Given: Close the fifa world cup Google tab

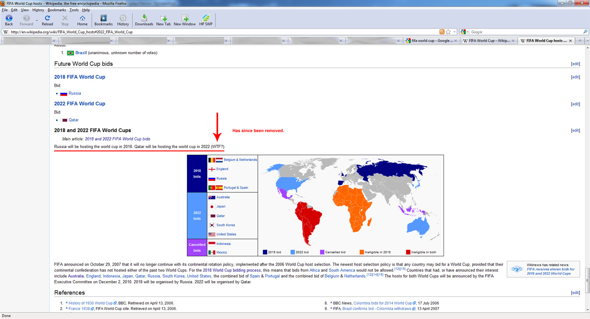Looking at the screenshot, I should pos(456,41).
